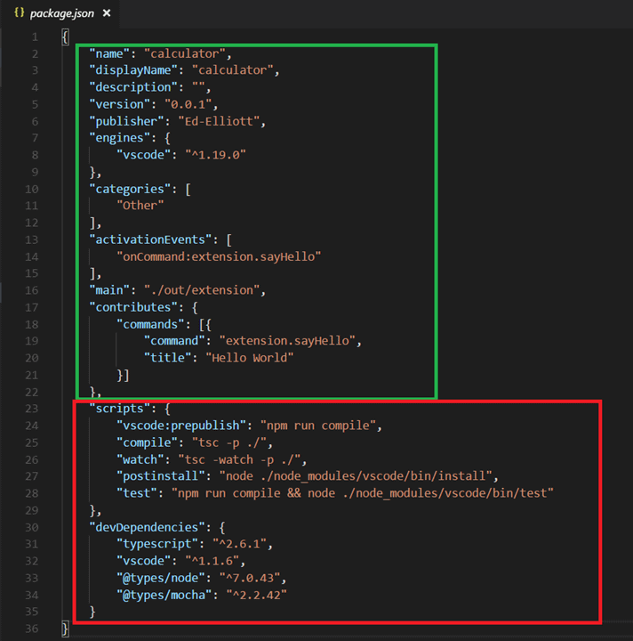633x641 pixels.
Task: Click the "categories" key text
Action: tap(130, 189)
